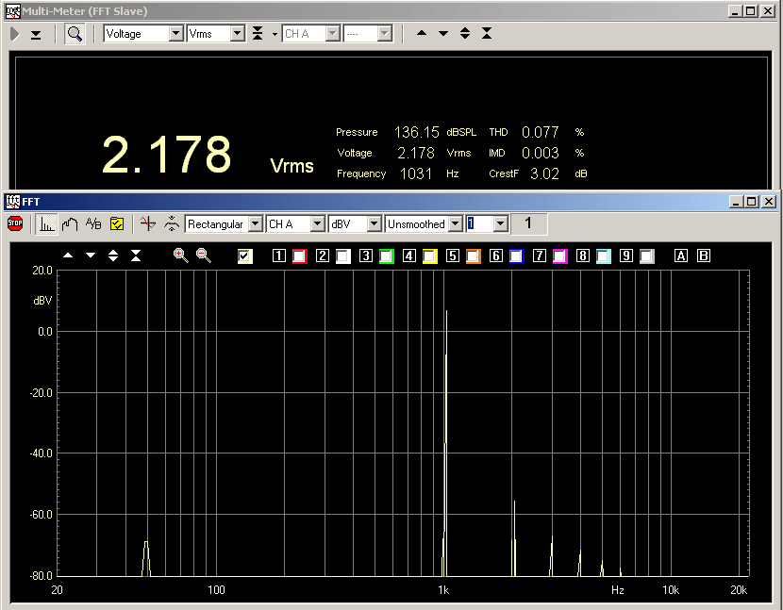Click the zoom in magnifier above graph
The image size is (783, 610).
[181, 256]
